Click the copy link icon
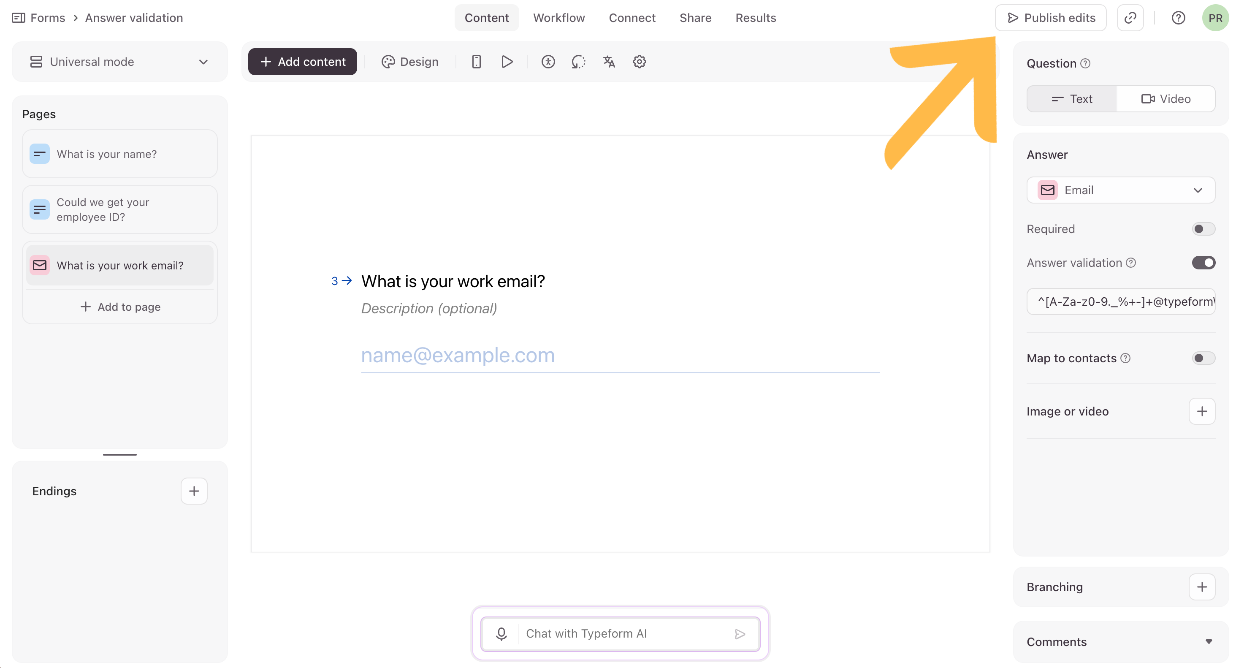Image resolution: width=1236 pixels, height=668 pixels. [x=1130, y=18]
